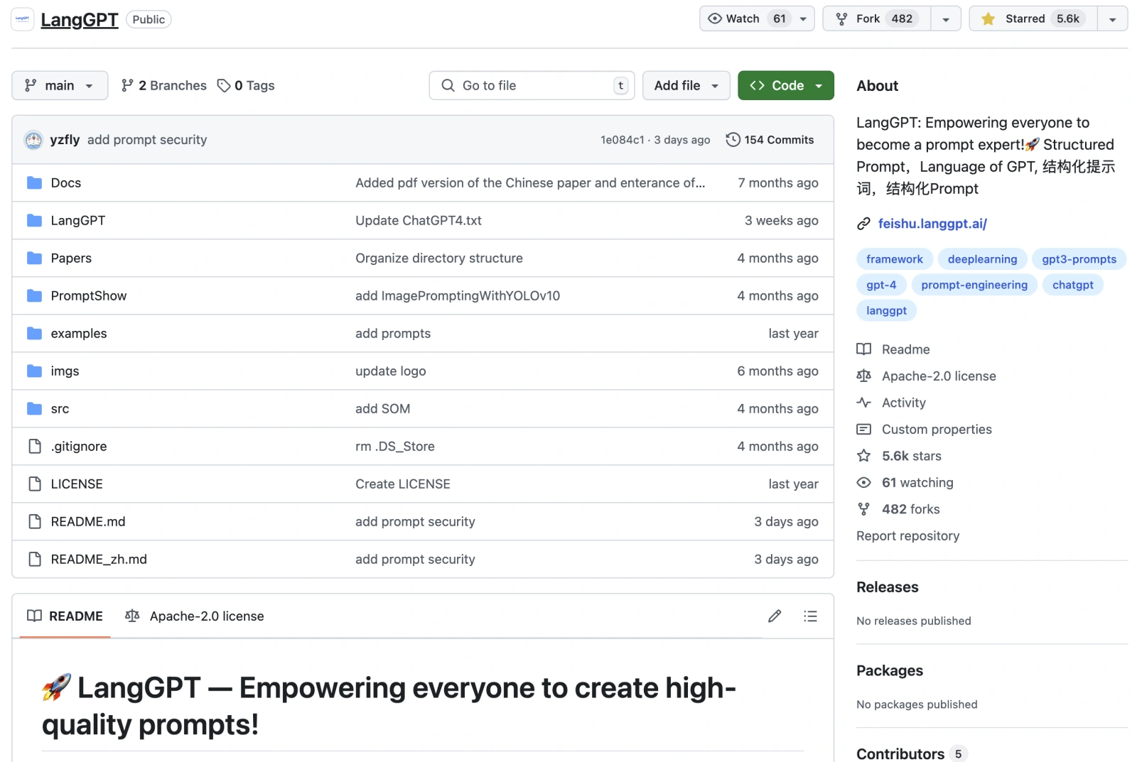Open the green Code dropdown
Image resolution: width=1137 pixels, height=762 pixels.
(x=785, y=86)
